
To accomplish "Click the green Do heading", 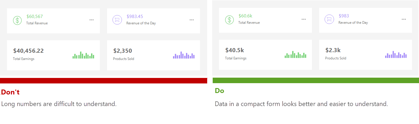I will [219, 91].
